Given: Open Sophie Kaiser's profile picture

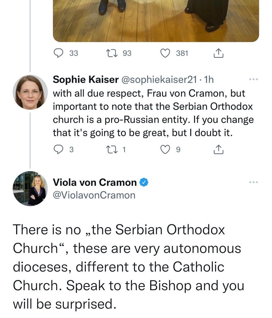Looking at the screenshot, I should (30, 92).
